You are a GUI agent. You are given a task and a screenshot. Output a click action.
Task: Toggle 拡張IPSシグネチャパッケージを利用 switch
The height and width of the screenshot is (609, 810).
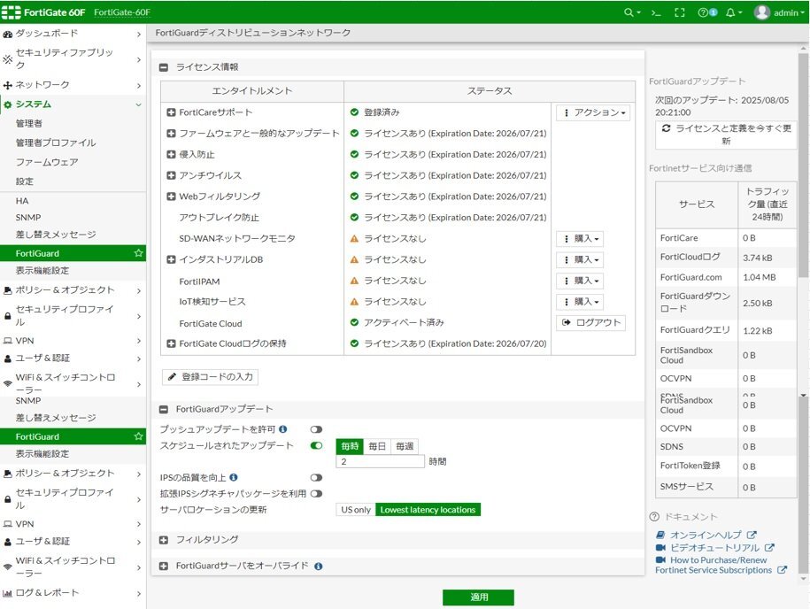point(316,493)
